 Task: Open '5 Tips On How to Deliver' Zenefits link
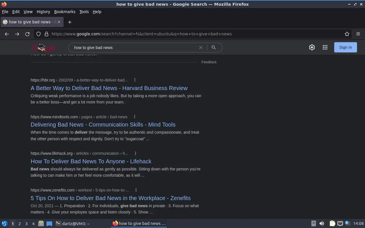[111, 198]
